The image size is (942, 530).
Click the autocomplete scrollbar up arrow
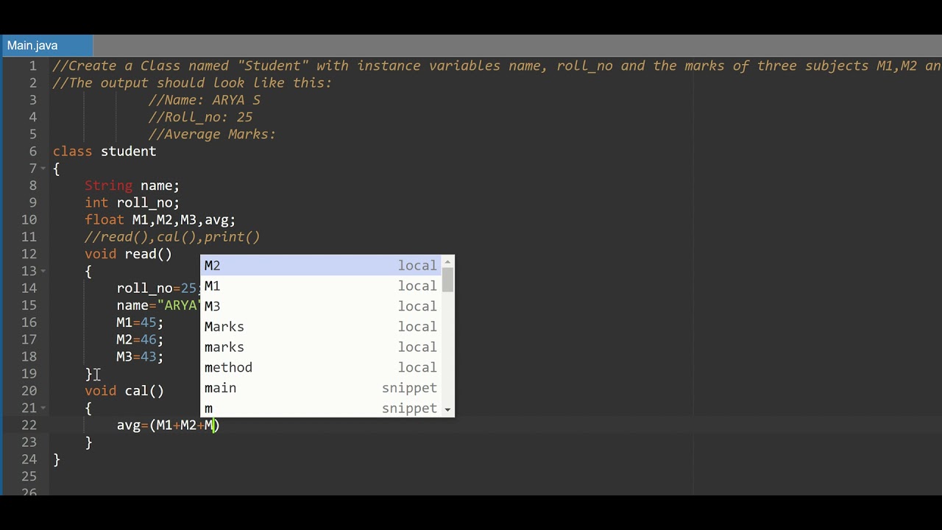(x=447, y=262)
